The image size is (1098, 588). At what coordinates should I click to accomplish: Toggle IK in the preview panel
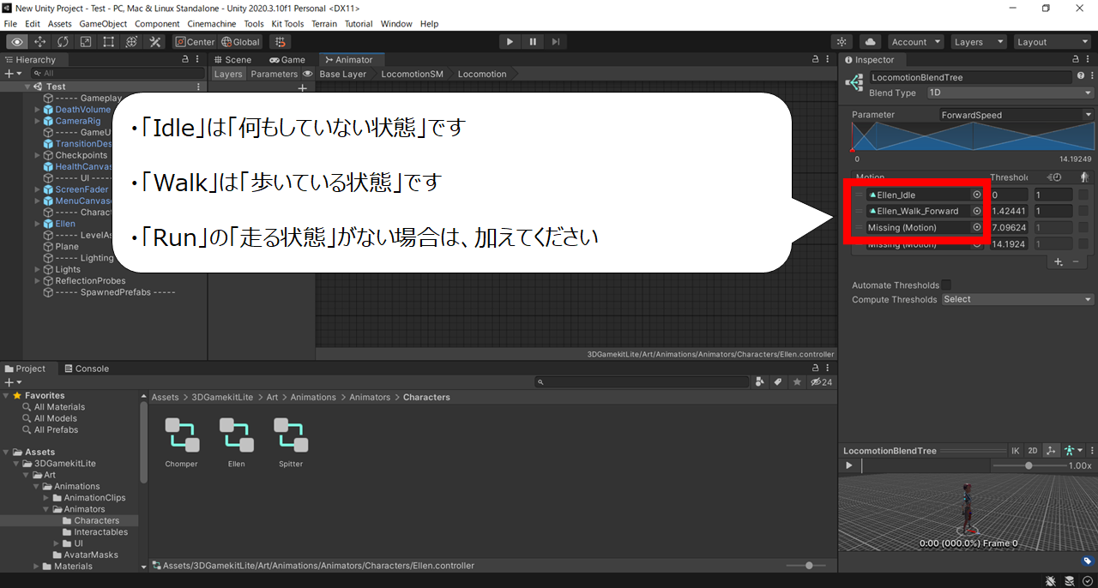coord(1015,451)
